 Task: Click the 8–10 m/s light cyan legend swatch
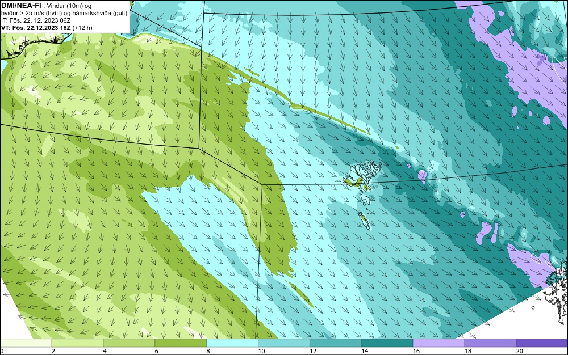[232, 343]
